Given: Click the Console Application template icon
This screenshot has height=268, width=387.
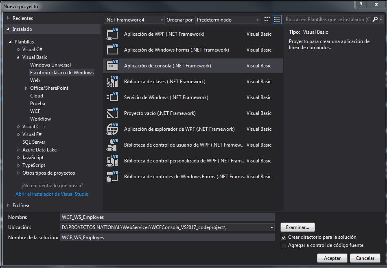Looking at the screenshot, I should [112, 66].
